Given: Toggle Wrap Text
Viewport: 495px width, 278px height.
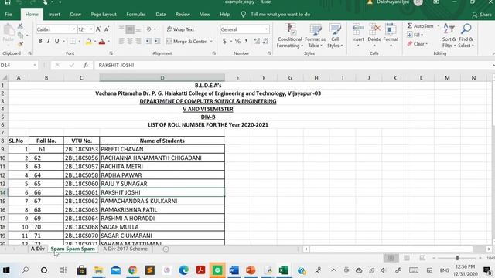Looking at the screenshot, I should click(x=180, y=29).
